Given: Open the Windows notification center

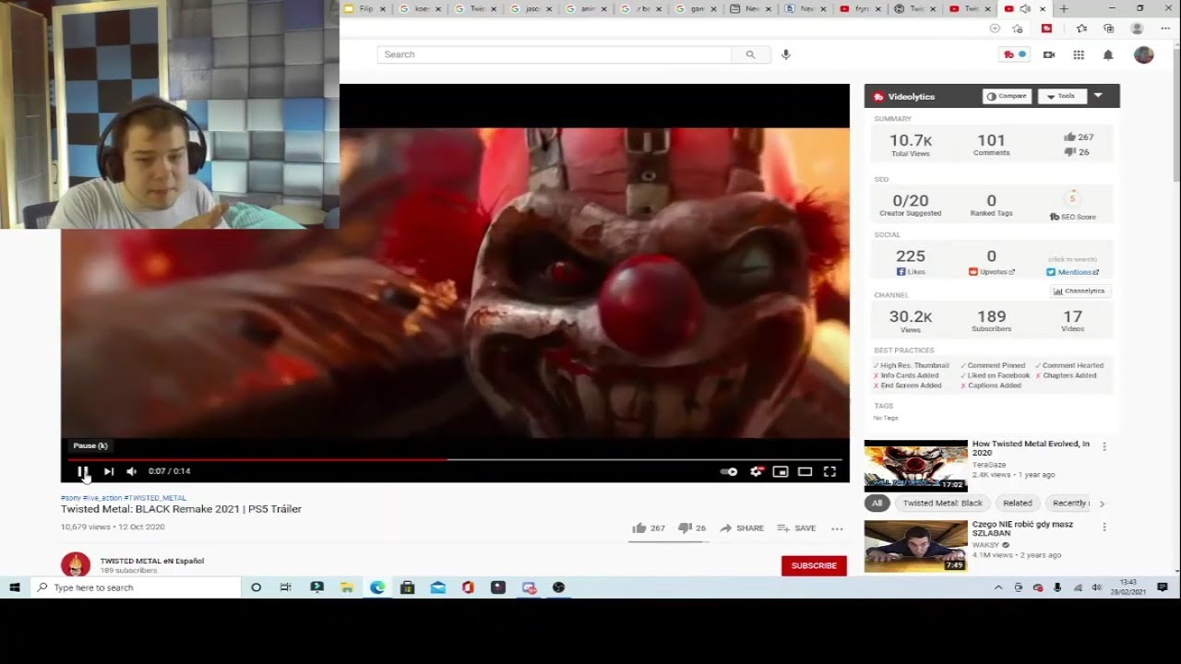Looking at the screenshot, I should point(1163,587).
